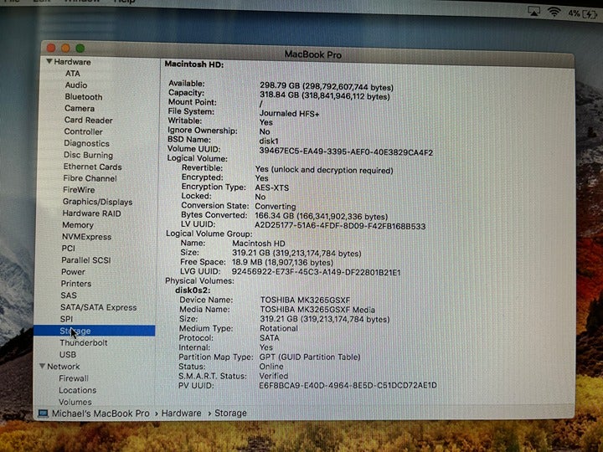Click the Medium Type value Rotational
Viewport: 603px width, 452px height.
point(278,328)
